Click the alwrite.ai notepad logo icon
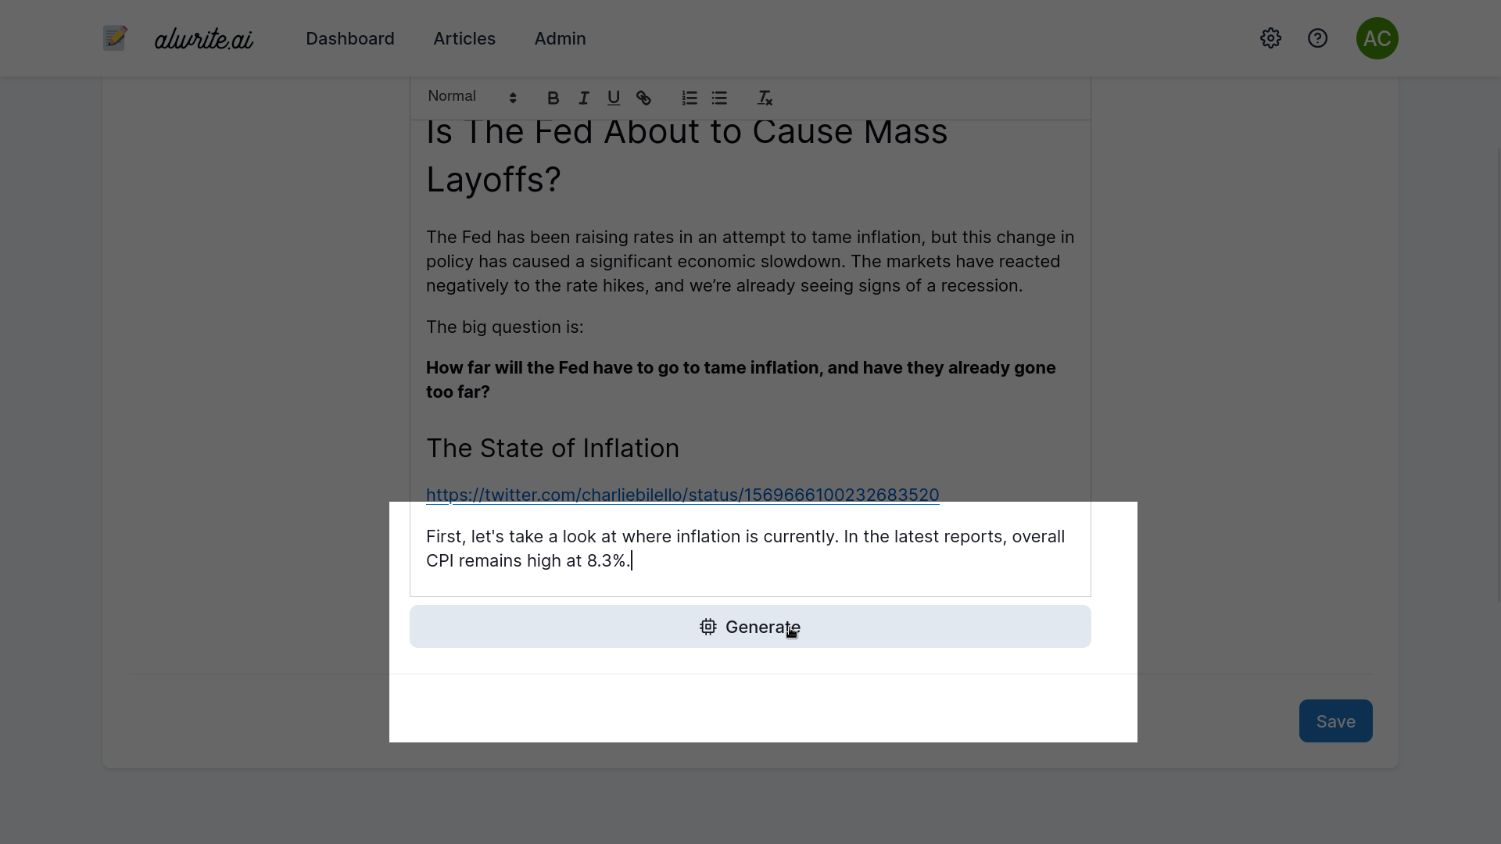The image size is (1501, 844). click(114, 38)
